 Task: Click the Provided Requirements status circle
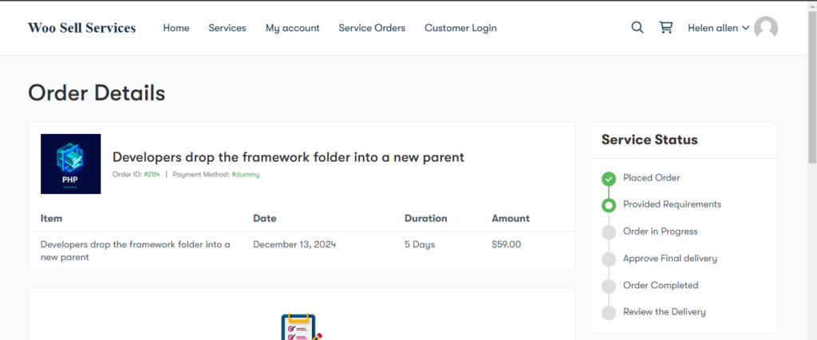(609, 205)
